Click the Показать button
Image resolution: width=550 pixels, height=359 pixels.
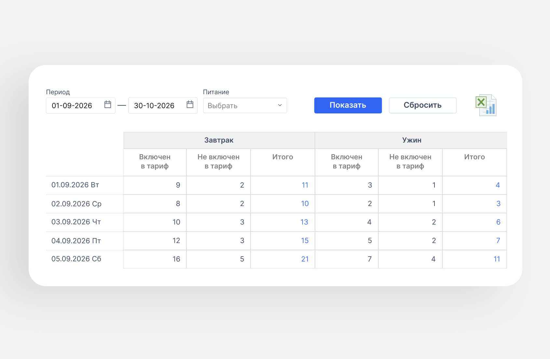[x=348, y=105]
